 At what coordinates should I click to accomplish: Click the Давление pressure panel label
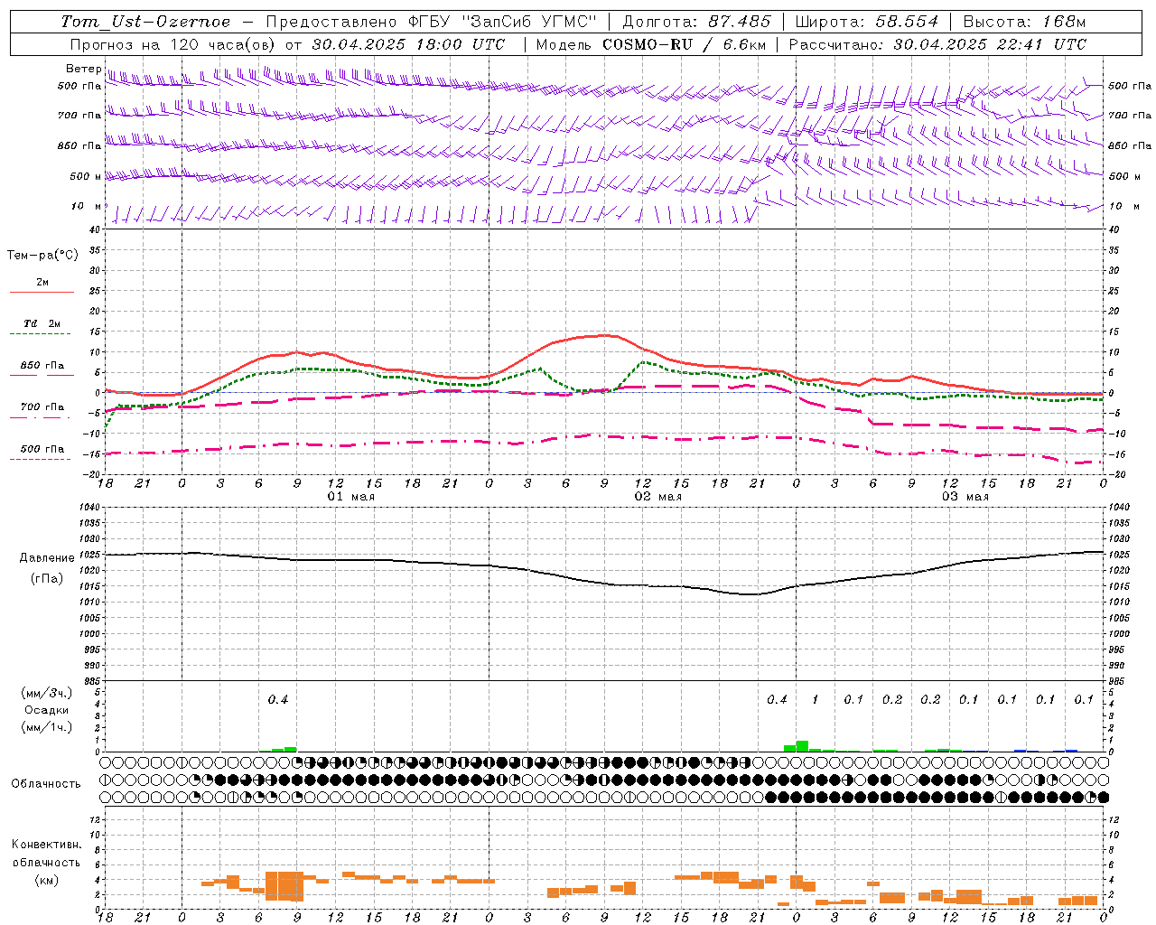(47, 558)
